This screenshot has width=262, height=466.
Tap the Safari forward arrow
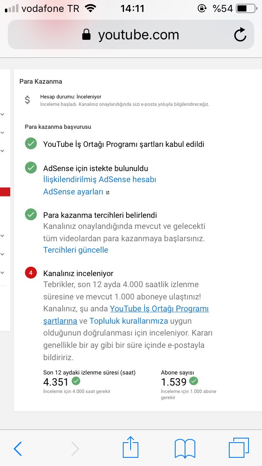(x=75, y=448)
